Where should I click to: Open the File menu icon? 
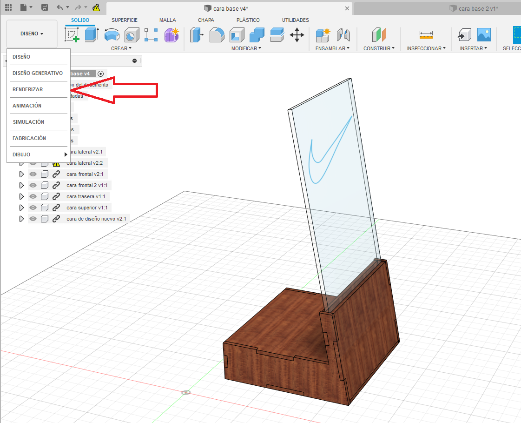(26, 7)
